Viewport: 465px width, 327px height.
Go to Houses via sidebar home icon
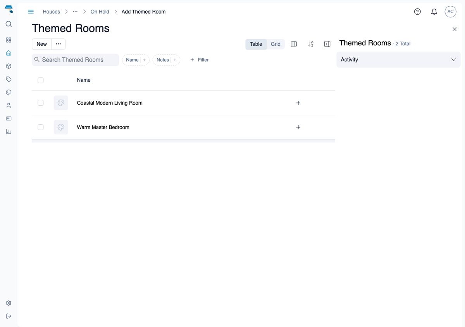tap(9, 53)
